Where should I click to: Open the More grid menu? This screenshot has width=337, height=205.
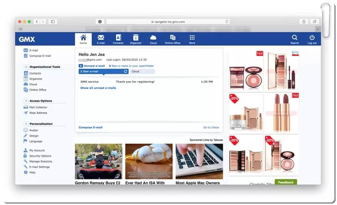click(192, 39)
